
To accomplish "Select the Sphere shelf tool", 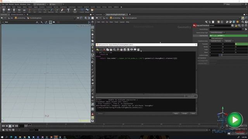I will (x=9, y=10).
